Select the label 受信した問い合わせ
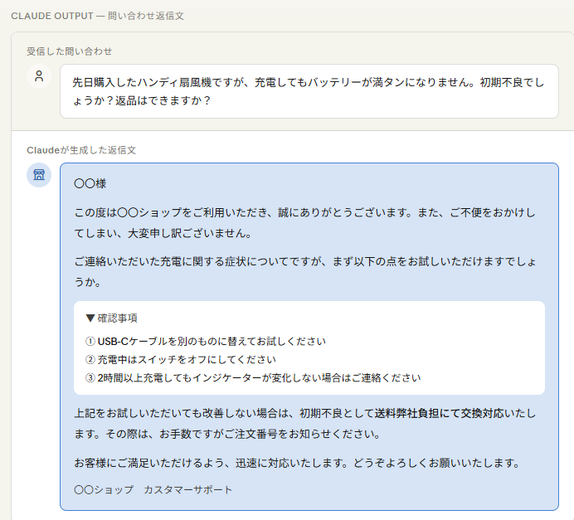The image size is (574, 520). 69,51
